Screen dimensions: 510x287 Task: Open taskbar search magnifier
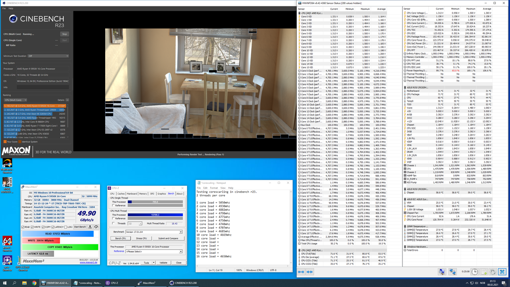pos(15,283)
